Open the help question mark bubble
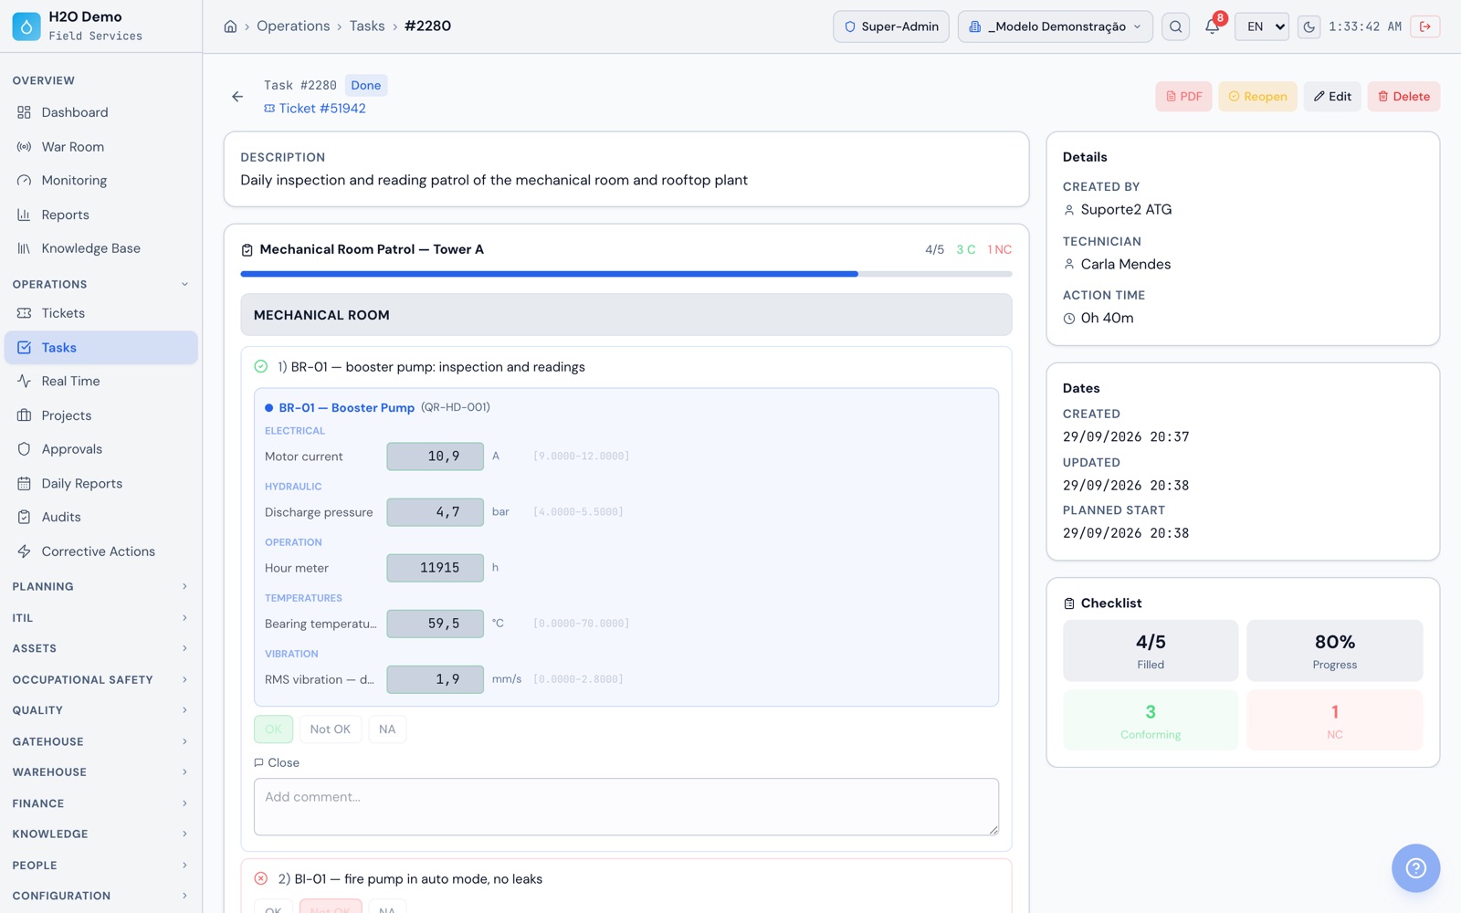This screenshot has height=913, width=1461. (1415, 868)
